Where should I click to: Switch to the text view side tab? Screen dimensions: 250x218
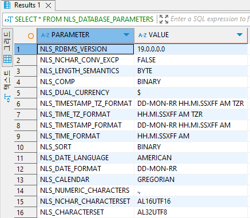pyautogui.click(x=7, y=86)
